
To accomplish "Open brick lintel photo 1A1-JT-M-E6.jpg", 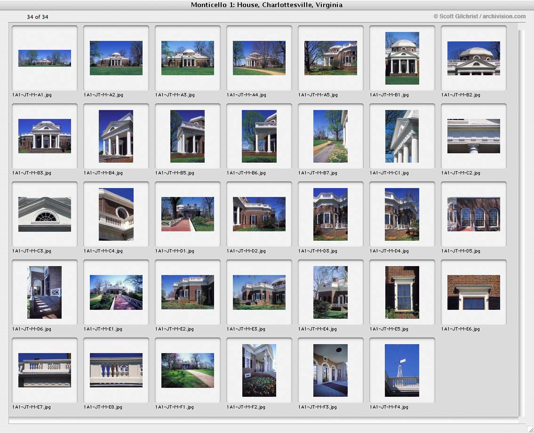I will 474,292.
